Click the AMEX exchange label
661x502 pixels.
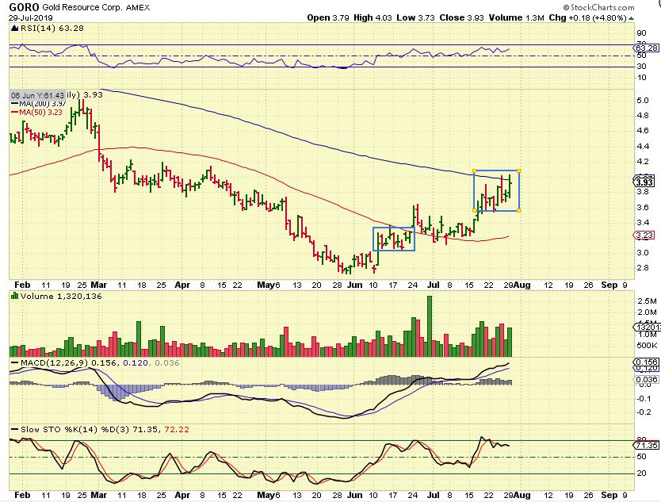point(138,8)
